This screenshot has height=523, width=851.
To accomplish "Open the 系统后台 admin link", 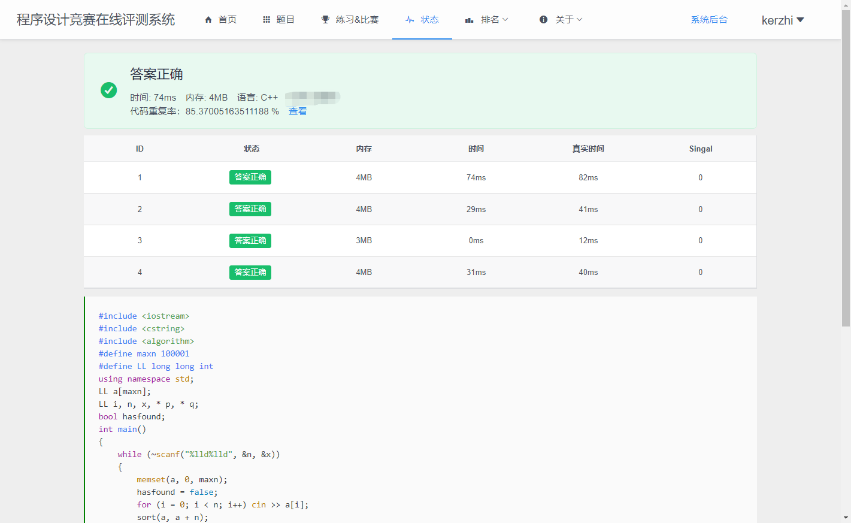I will point(709,20).
